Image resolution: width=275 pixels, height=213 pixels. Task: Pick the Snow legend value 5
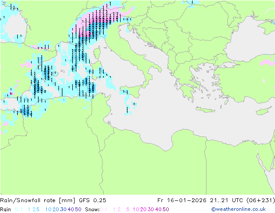tap(128, 210)
